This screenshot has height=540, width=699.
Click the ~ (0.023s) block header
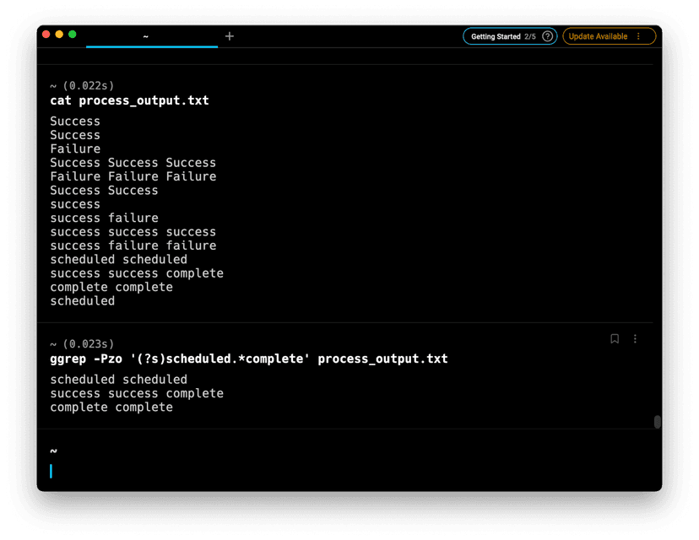coord(82,344)
